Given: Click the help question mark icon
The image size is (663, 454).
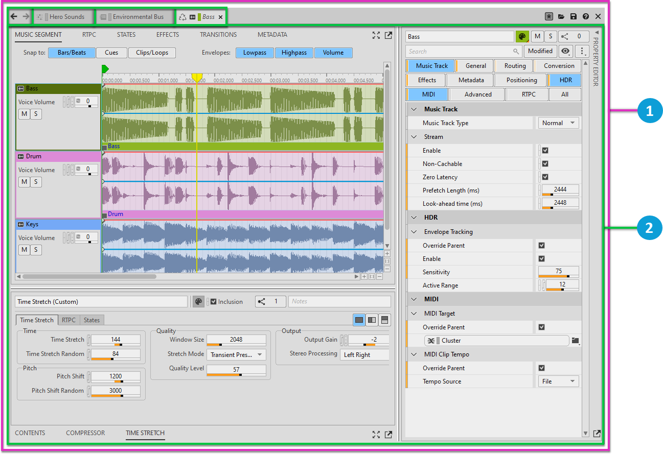Looking at the screenshot, I should (586, 17).
